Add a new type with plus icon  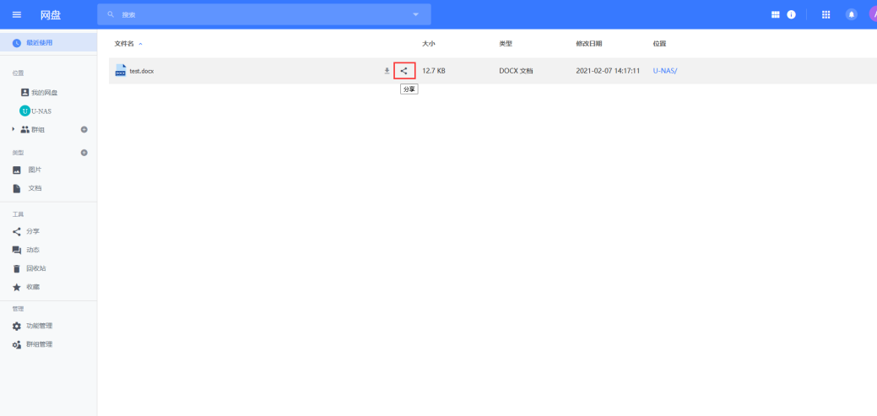coord(84,152)
